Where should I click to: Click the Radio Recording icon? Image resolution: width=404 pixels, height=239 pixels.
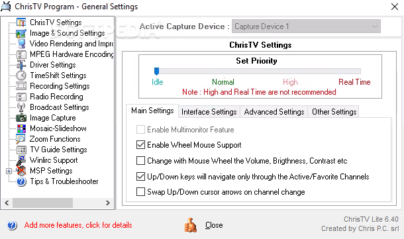pos(21,97)
